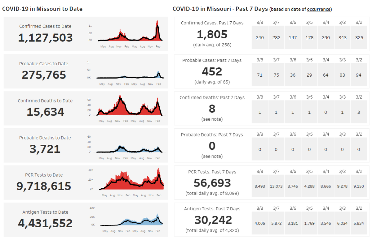This screenshot has height=240, width=372.
Task: Open the underlined "occurrence" link
Action: (x=318, y=9)
